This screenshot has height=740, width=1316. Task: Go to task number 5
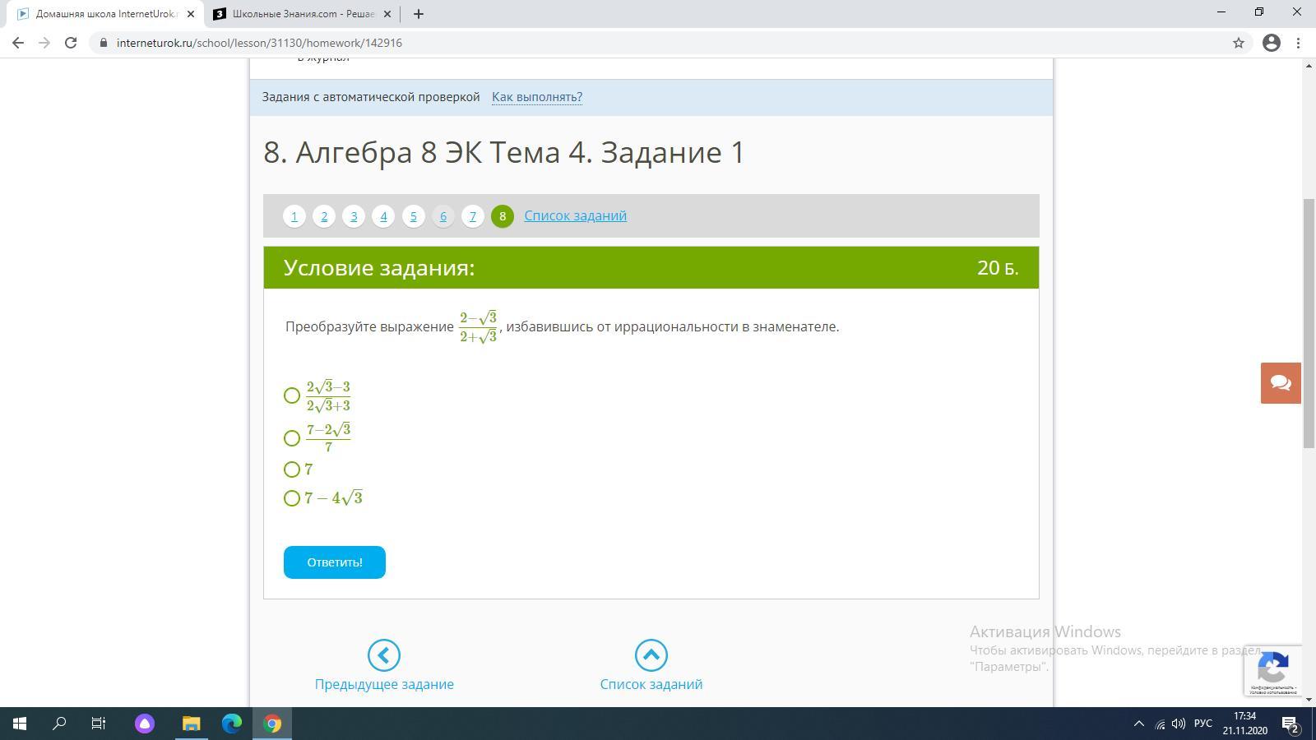coord(413,216)
